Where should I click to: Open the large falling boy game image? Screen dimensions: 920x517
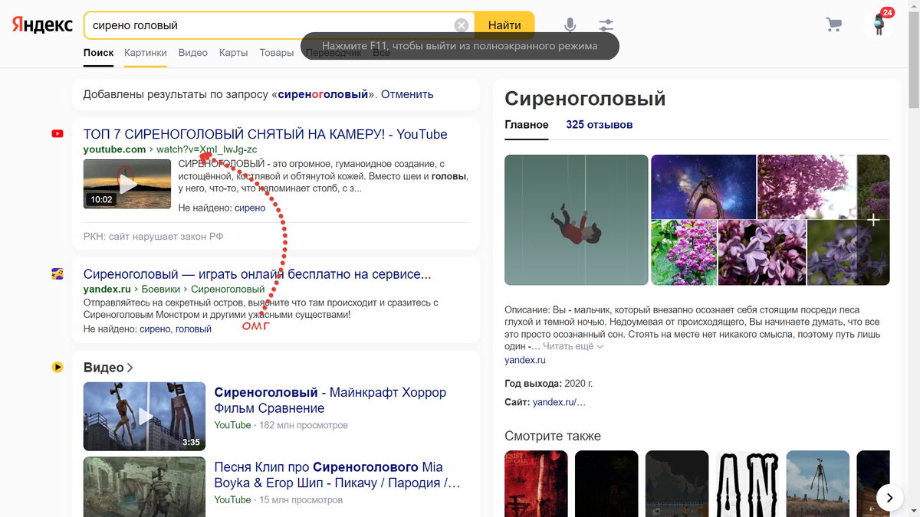[577, 220]
